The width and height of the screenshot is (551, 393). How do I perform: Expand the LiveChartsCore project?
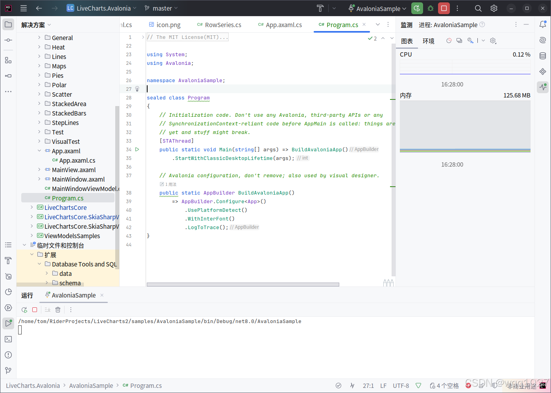(32, 208)
